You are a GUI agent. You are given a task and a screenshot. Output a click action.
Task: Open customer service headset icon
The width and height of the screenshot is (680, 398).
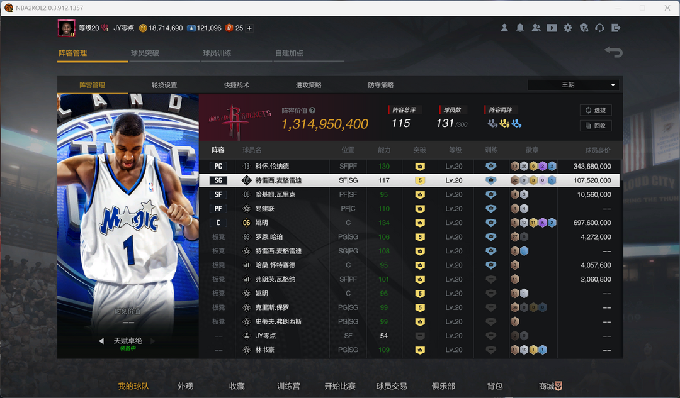[600, 28]
